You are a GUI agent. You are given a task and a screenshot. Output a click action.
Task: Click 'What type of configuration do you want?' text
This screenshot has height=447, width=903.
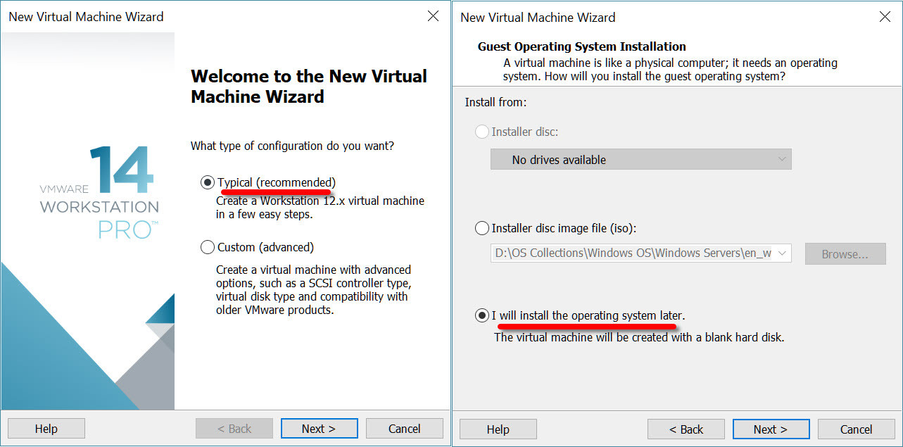[292, 146]
